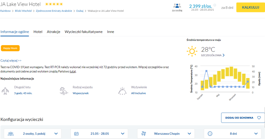
Task: Select the Informacje ogólne tab
Action: [14, 32]
